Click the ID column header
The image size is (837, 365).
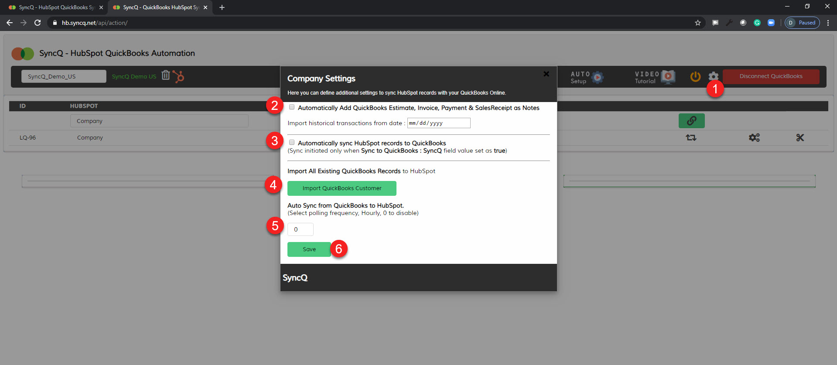(23, 106)
